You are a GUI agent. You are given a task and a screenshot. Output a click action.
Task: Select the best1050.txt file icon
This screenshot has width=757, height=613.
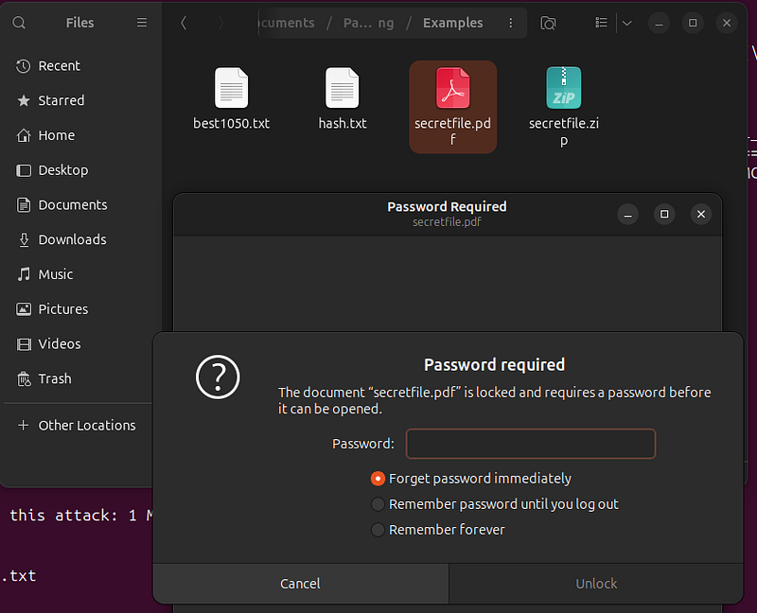tap(231, 88)
